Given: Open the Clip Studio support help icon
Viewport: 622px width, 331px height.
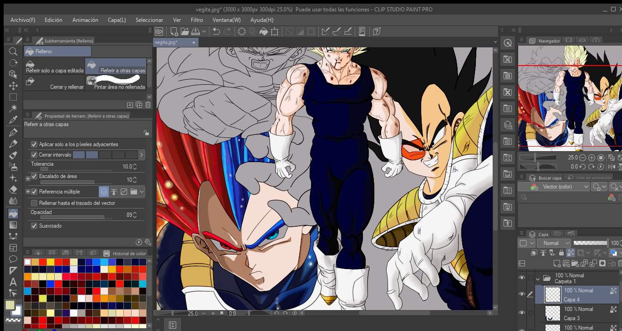Looking at the screenshot, I should coord(377,31).
